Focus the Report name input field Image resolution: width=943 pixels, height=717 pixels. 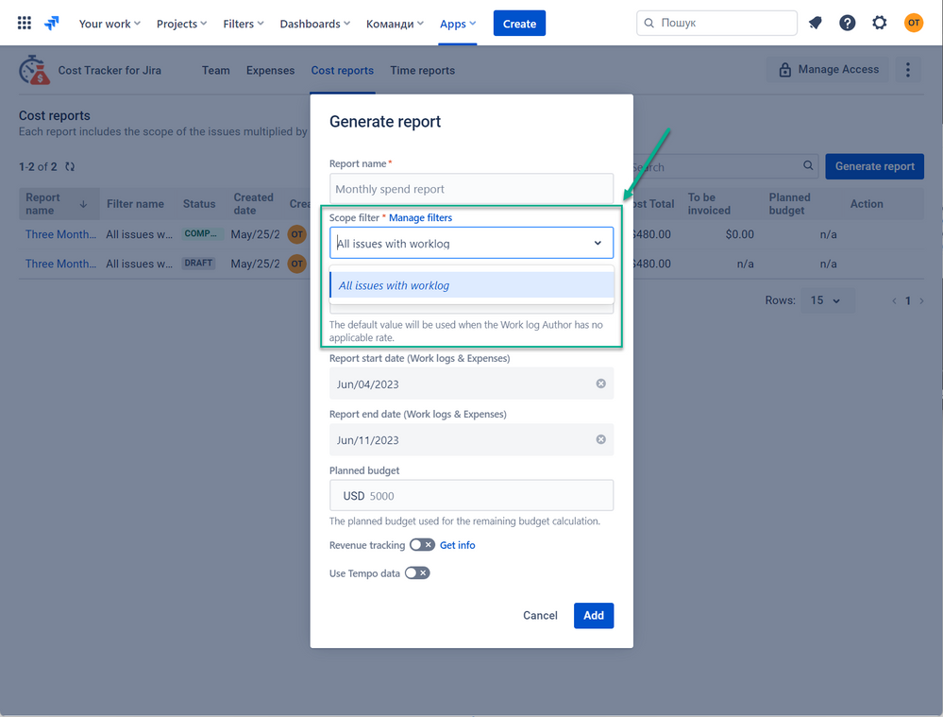pos(472,189)
